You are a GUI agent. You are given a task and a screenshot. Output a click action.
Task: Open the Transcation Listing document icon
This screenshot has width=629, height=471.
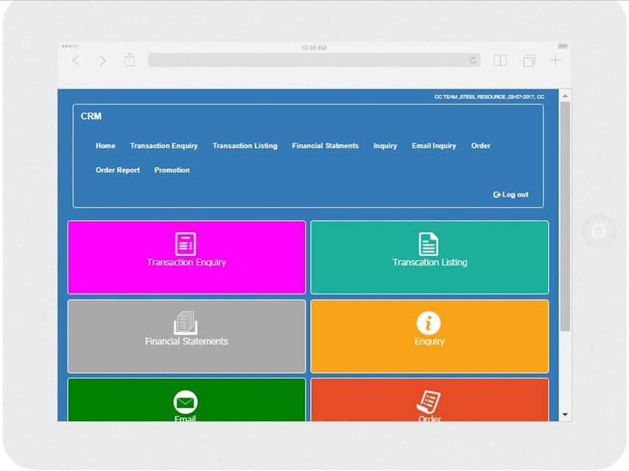[x=428, y=244]
